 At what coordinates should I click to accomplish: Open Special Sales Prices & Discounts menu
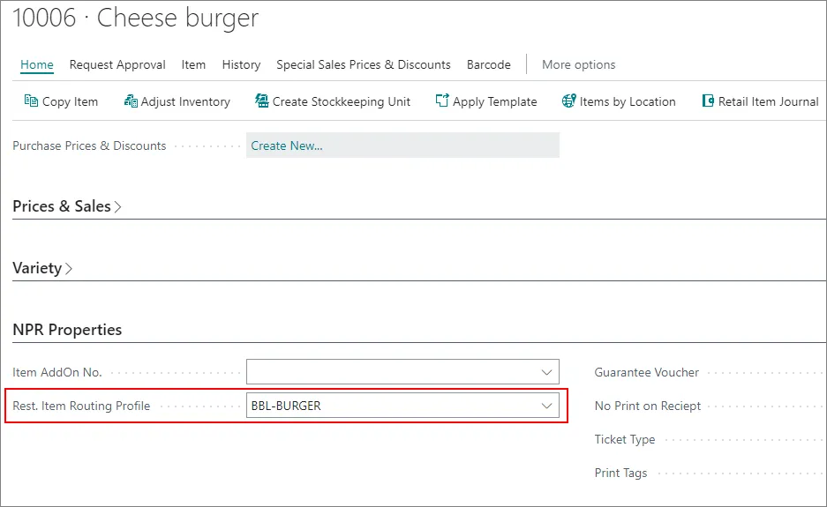[364, 65]
